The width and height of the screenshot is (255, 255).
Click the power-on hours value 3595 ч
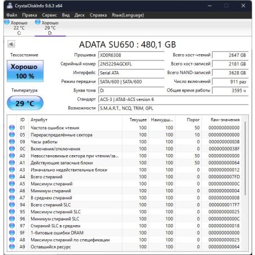click(x=230, y=90)
